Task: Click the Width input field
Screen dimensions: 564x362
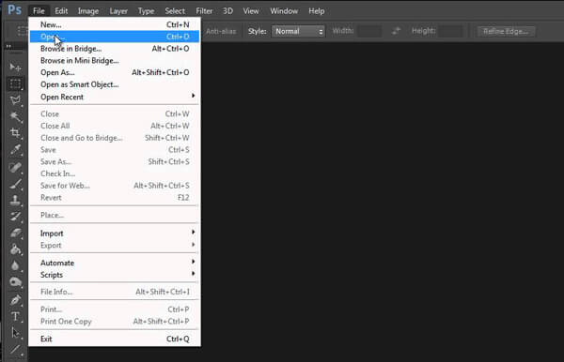Action: click(x=370, y=31)
